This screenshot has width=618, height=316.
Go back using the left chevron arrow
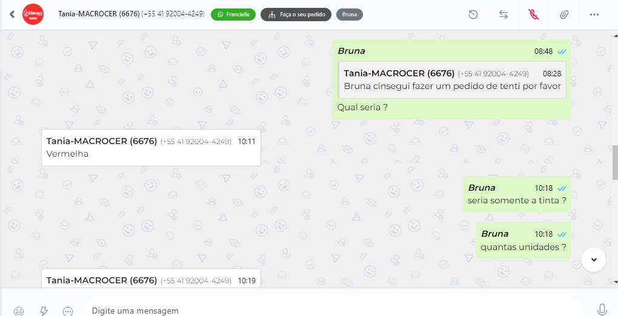tap(12, 15)
